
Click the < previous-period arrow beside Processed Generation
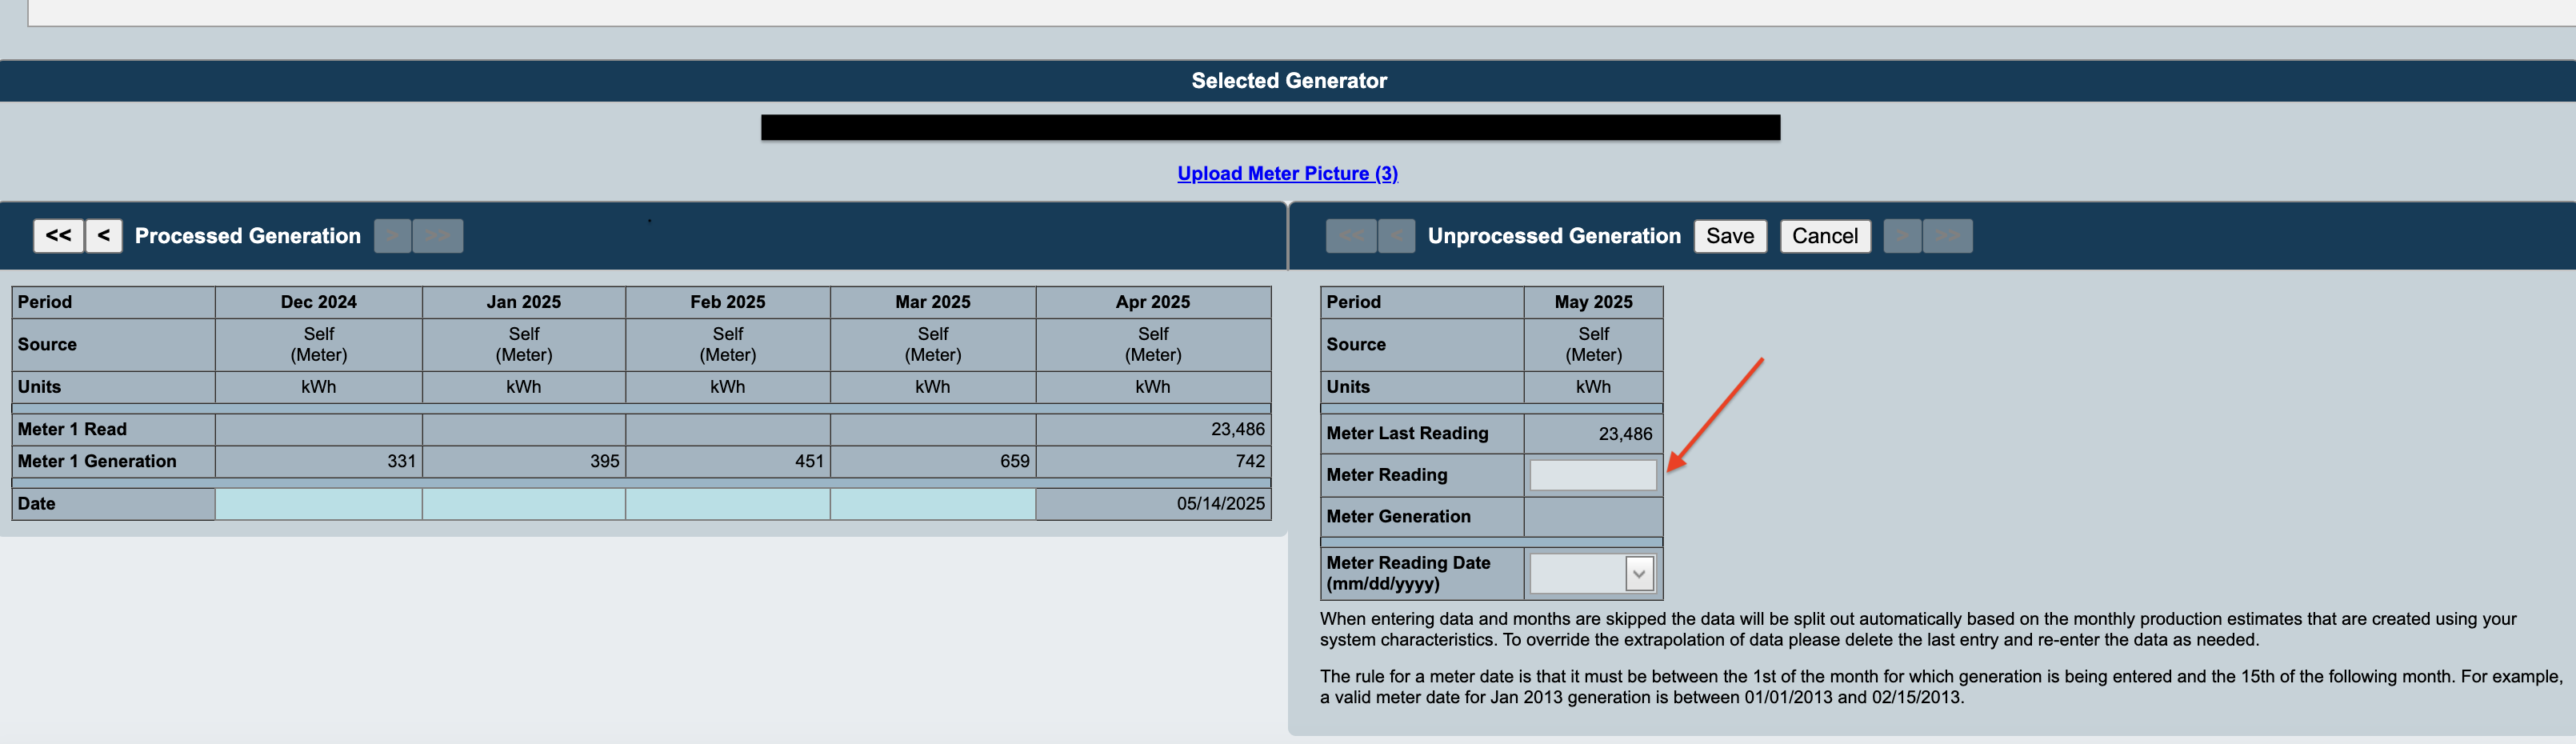tap(103, 236)
